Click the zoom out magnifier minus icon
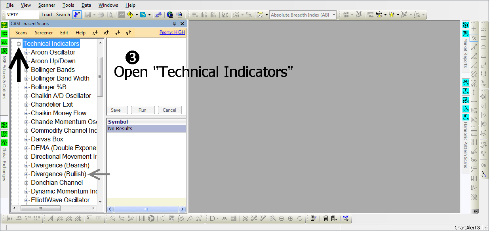489x231 pixels. click(282, 218)
